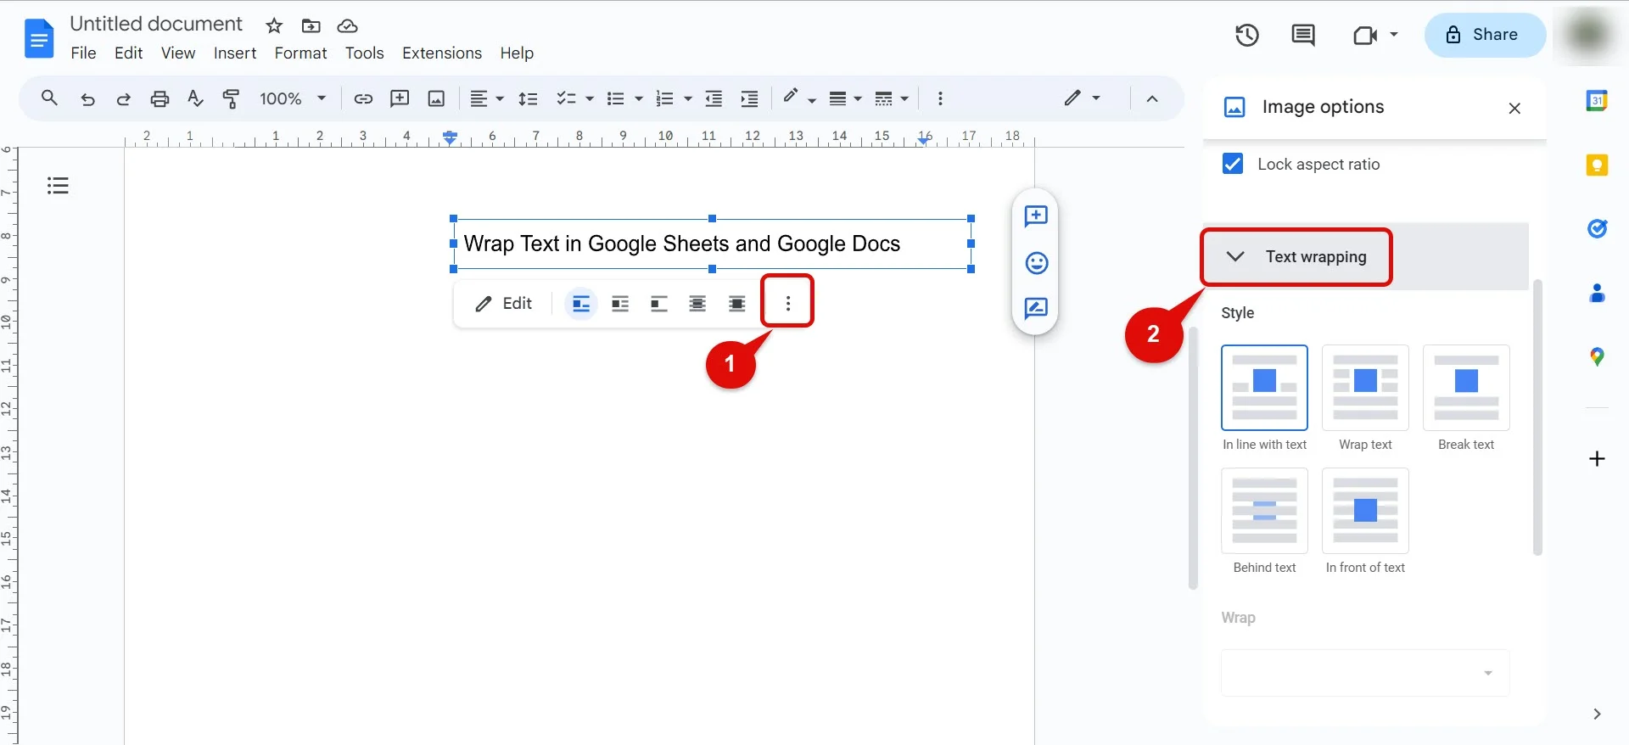Toggle in-line option on image toolbar
The image size is (1629, 745).
coord(581,304)
